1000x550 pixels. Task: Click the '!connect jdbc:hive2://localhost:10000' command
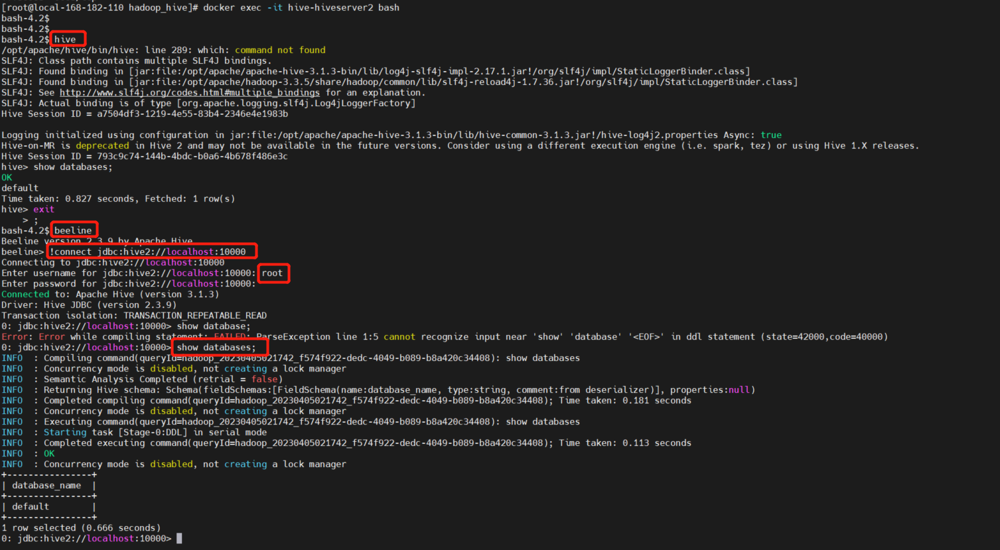click(147, 252)
